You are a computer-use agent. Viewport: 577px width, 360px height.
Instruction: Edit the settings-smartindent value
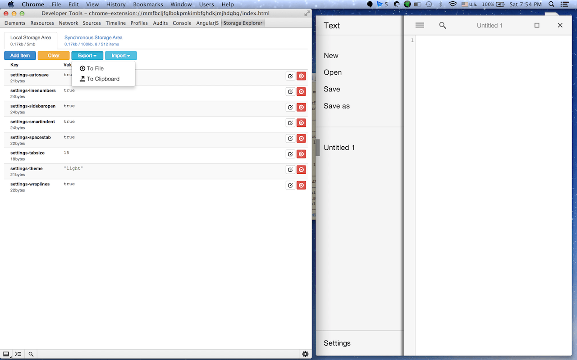pos(290,122)
